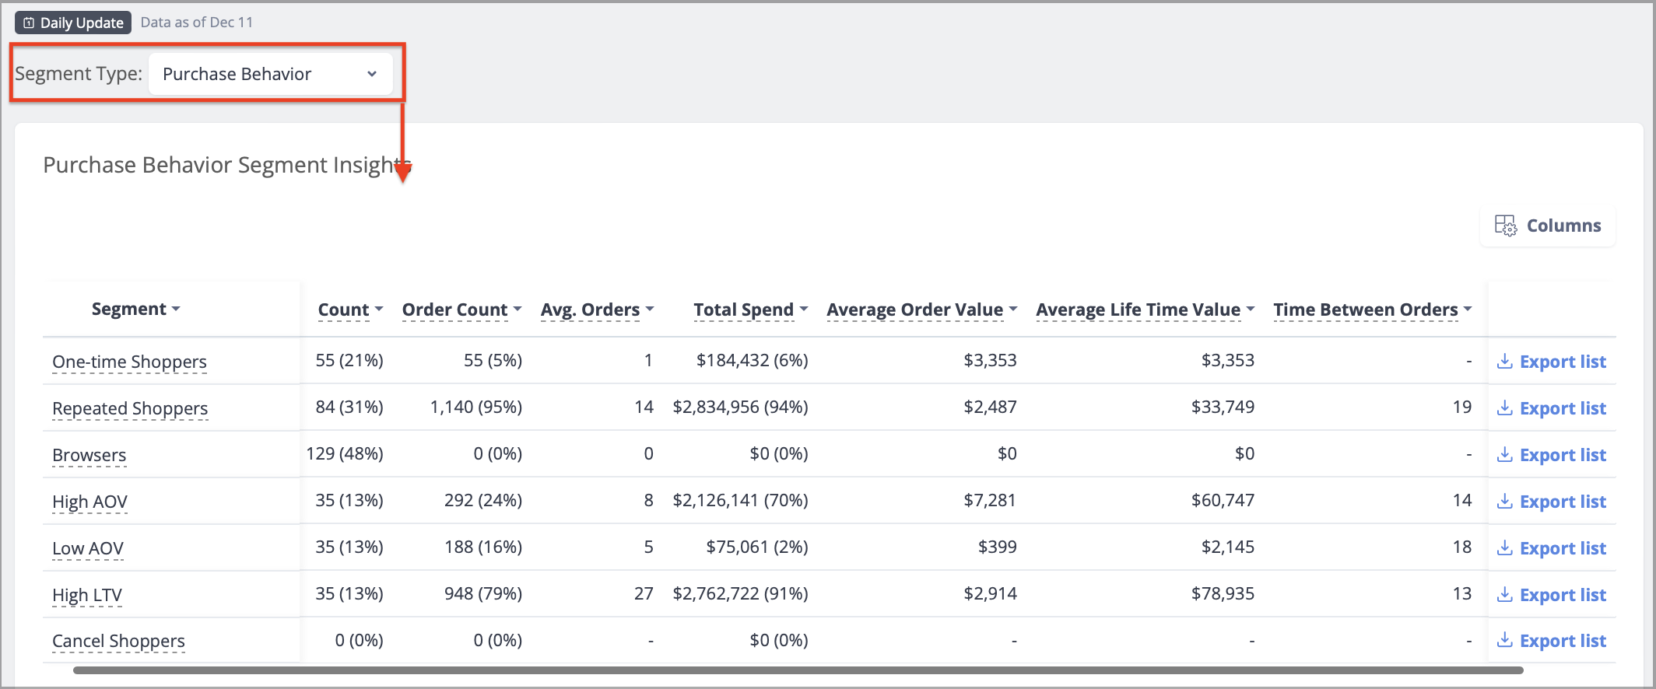
Task: Click download icon for Low AOV row
Action: (1505, 547)
